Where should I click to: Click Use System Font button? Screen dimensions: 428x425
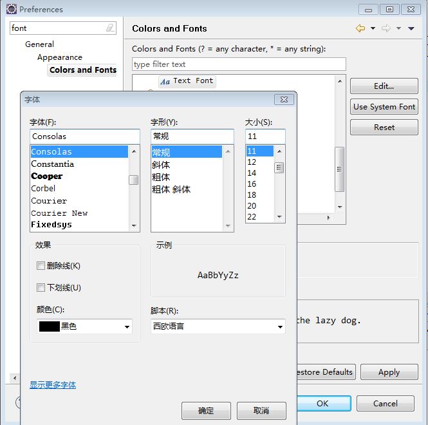click(x=384, y=106)
